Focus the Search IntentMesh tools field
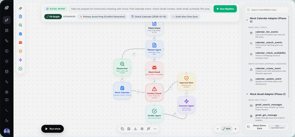The width and height of the screenshot is (295, 137). tap(267, 10)
